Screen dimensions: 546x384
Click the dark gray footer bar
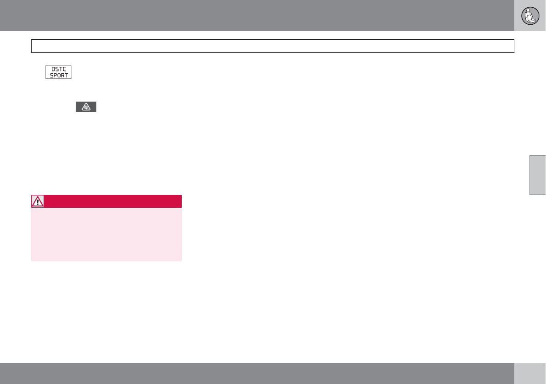click(x=257, y=373)
